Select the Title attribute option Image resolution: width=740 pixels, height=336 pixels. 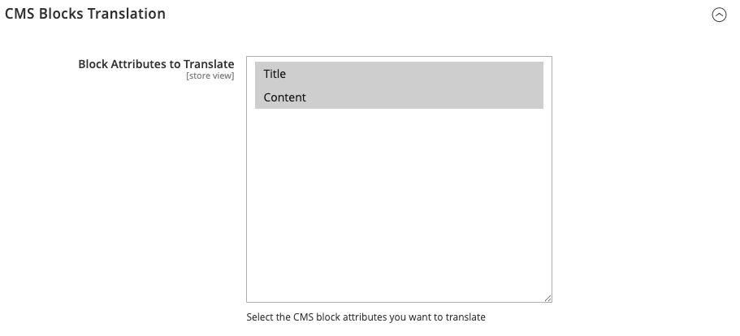click(x=398, y=74)
